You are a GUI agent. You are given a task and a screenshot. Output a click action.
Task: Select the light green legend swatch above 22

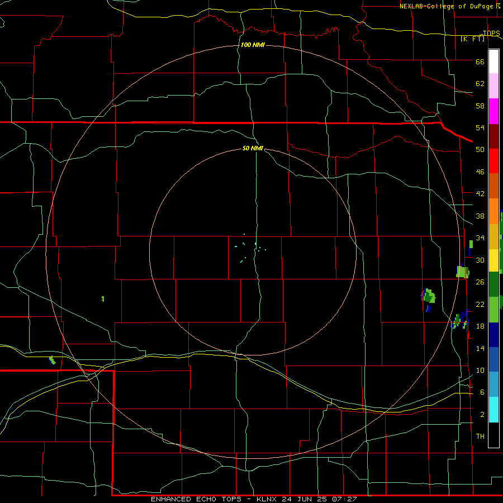(x=493, y=310)
